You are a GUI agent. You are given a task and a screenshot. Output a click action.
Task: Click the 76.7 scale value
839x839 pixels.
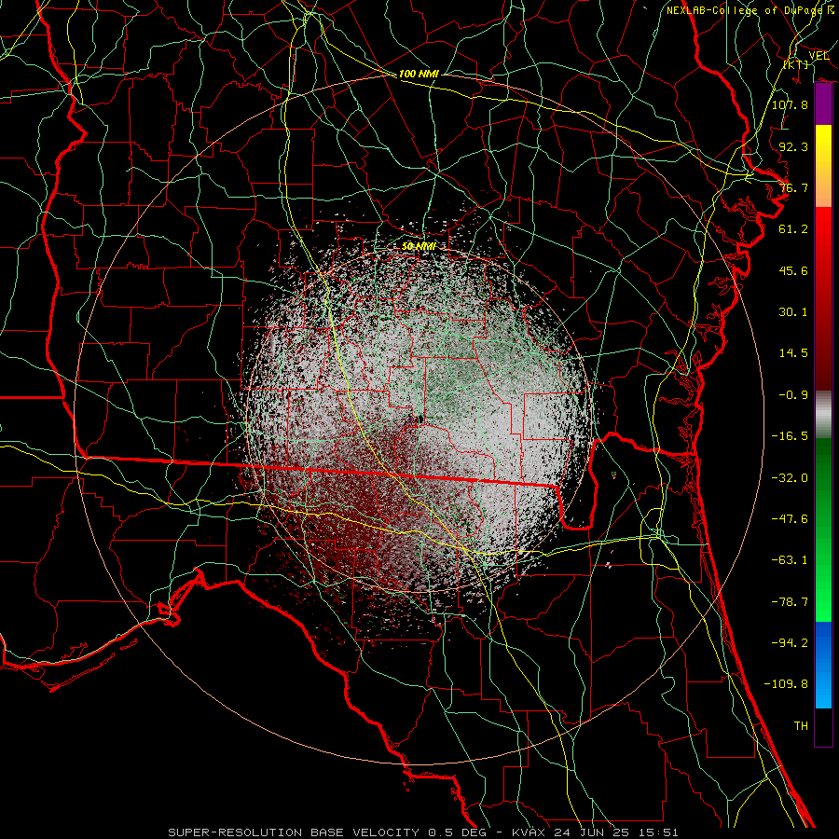(x=793, y=187)
